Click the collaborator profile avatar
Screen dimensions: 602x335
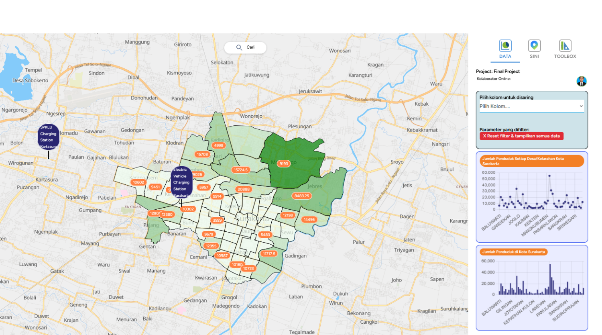tap(581, 81)
